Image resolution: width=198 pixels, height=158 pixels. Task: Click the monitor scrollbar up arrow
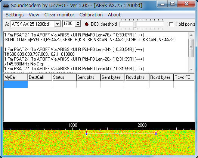point(191,35)
